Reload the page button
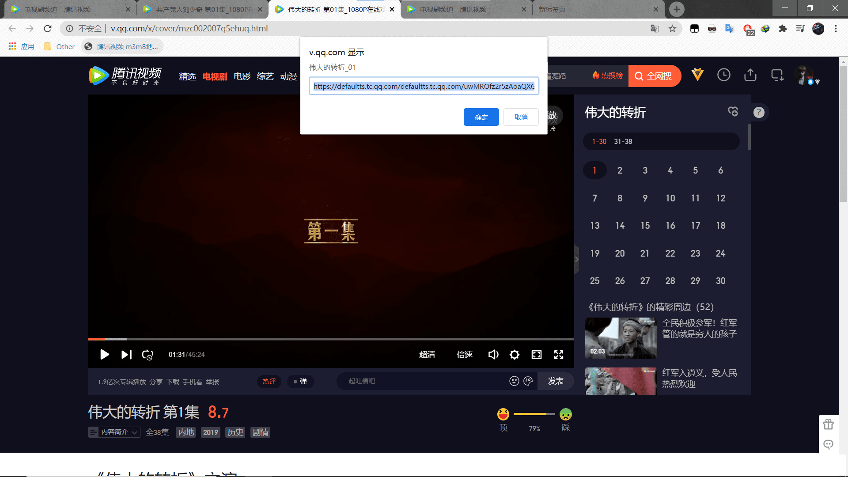This screenshot has width=848, height=477. pos(48,29)
